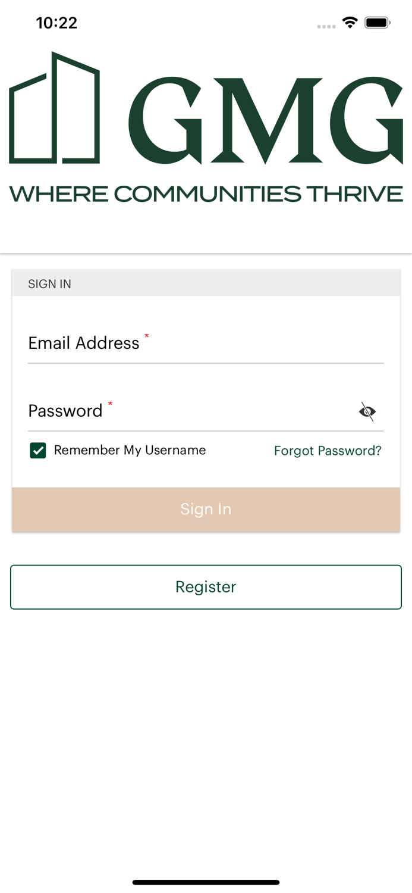The height and width of the screenshot is (893, 412).
Task: Tap the Where Communities Thrive tagline
Action: (206, 194)
